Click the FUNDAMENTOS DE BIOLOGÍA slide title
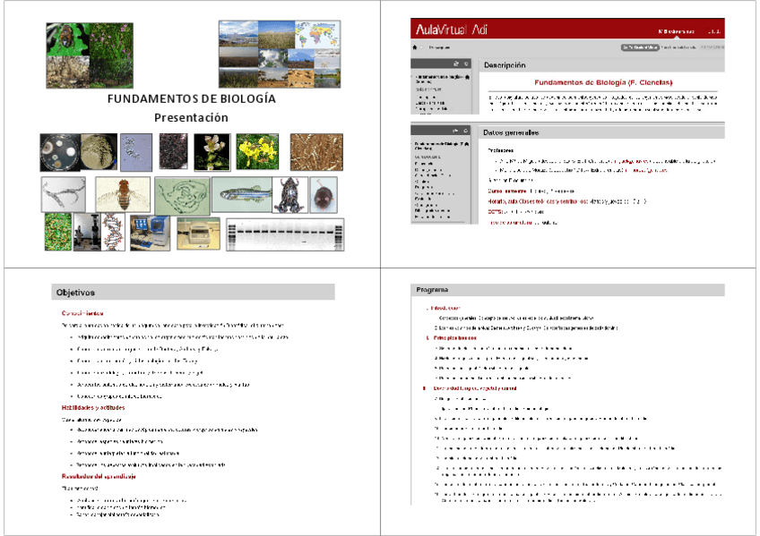This screenshot has width=760, height=536. [191, 99]
